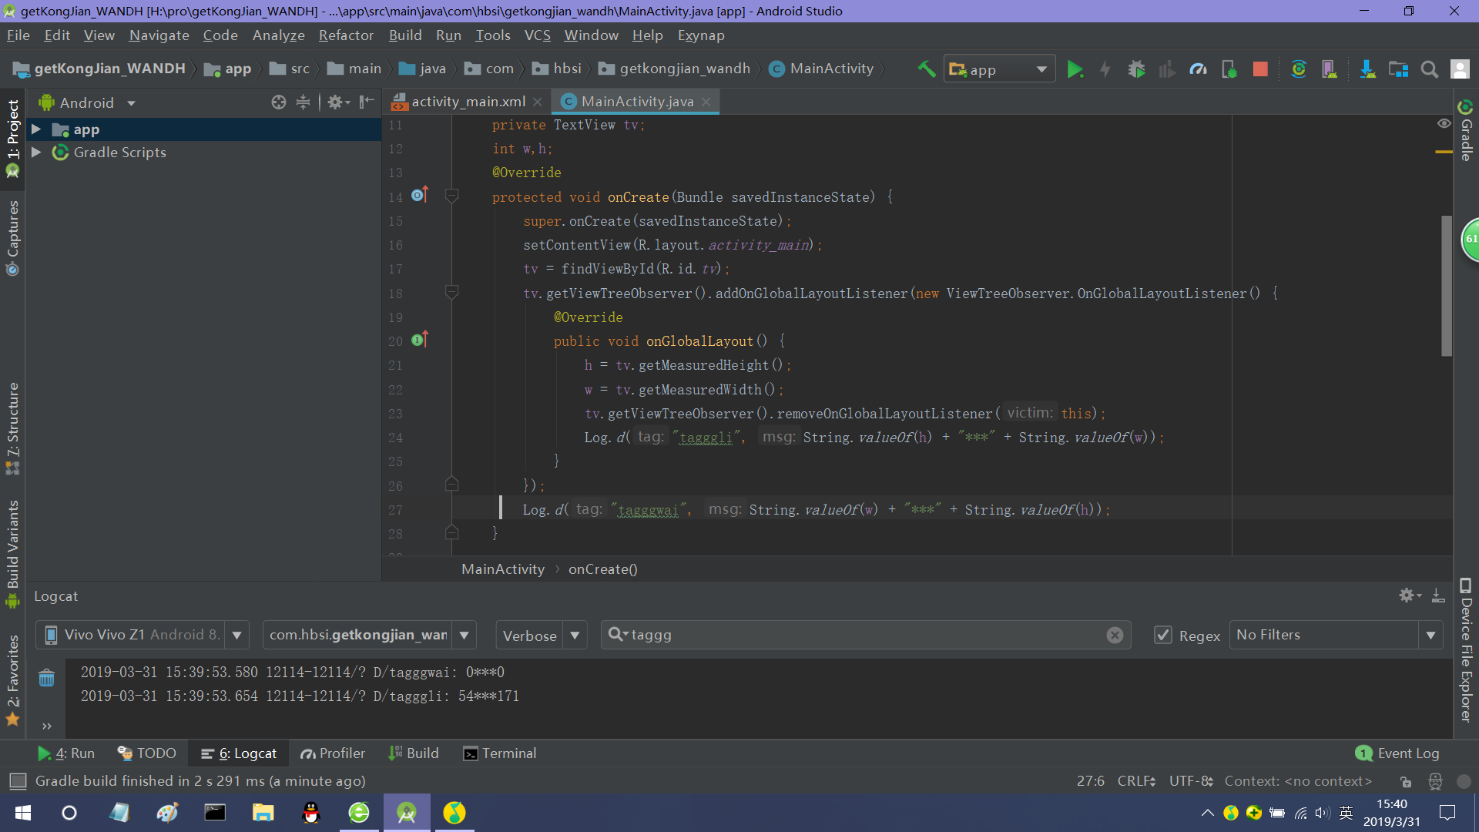Expand the app module tree node
The image size is (1479, 832).
point(35,129)
